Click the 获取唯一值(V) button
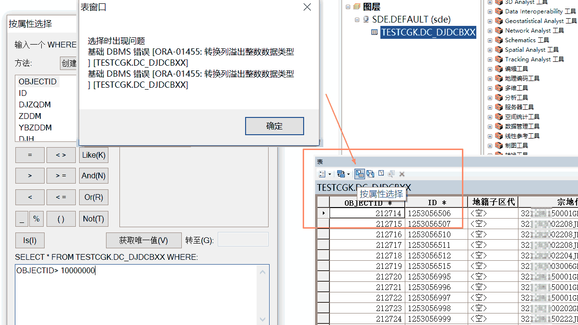This screenshot has width=578, height=325. pyautogui.click(x=143, y=240)
